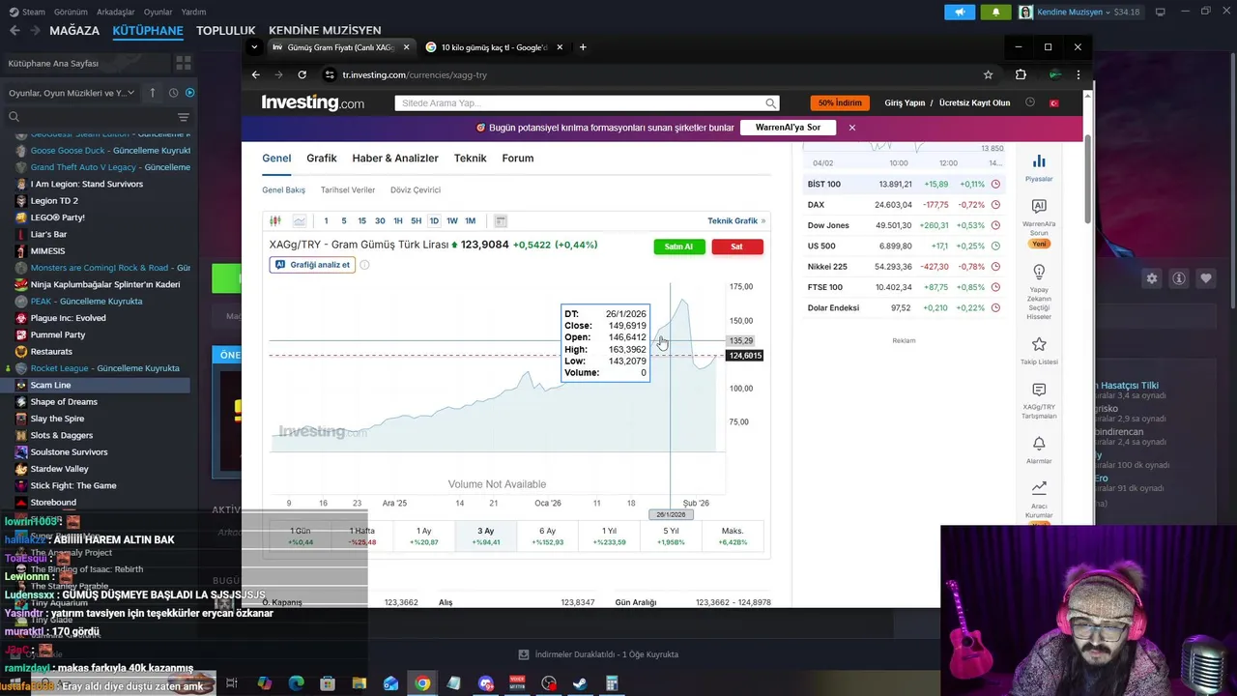The width and height of the screenshot is (1237, 696).
Task: Click the info icon next to Grafiği analiz et
Action: (x=364, y=265)
